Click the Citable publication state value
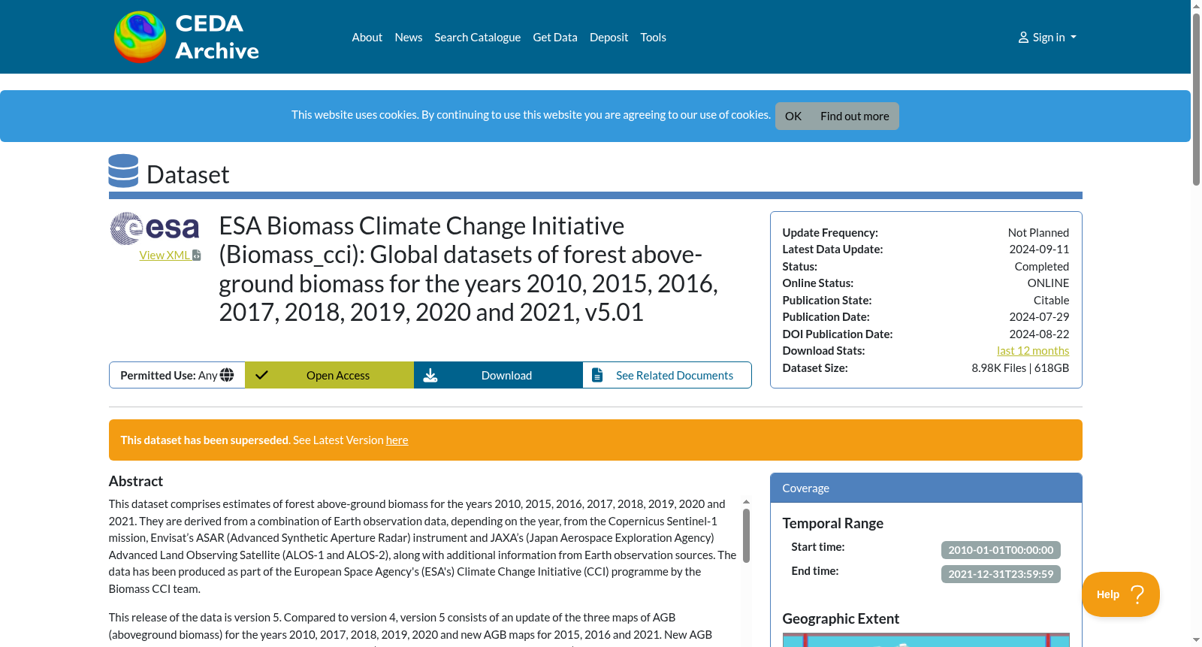 point(1051,301)
